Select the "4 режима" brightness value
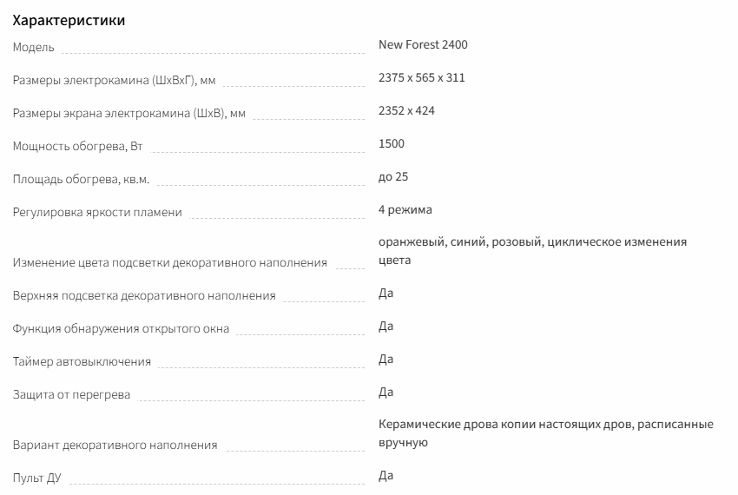This screenshot has width=738, height=495. click(x=405, y=209)
